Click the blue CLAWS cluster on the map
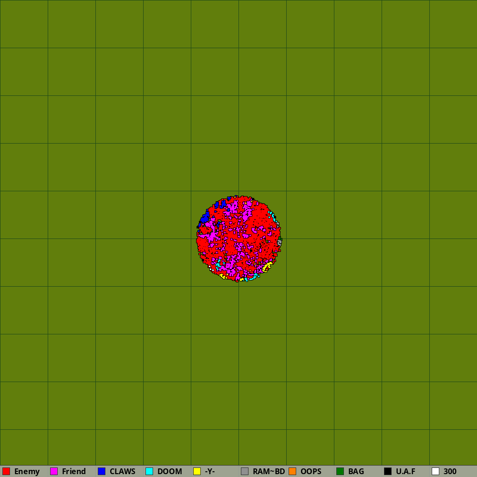Image resolution: width=477 pixels, height=477 pixels. [205, 218]
